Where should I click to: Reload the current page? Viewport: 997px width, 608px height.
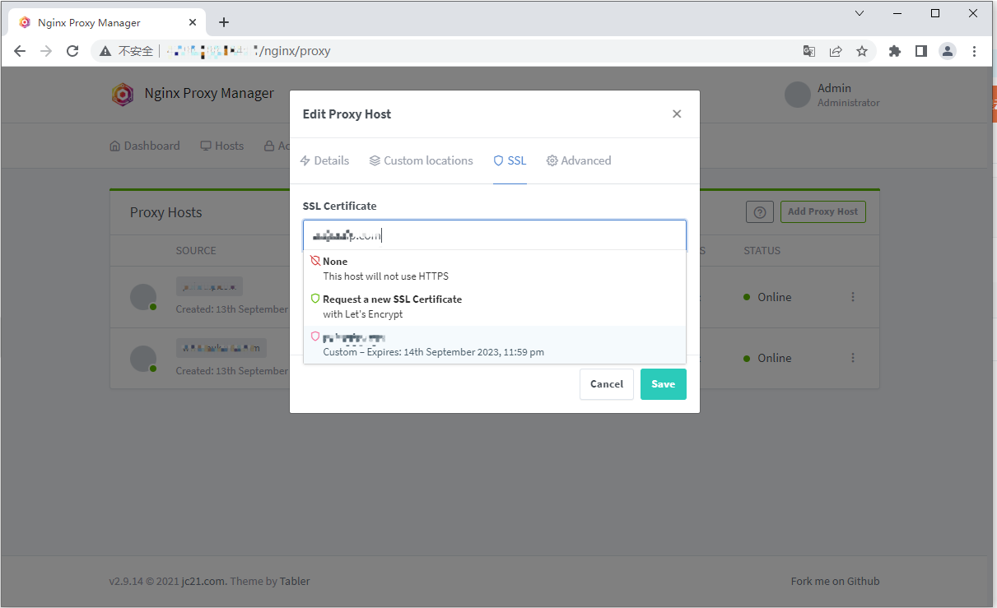coord(72,51)
